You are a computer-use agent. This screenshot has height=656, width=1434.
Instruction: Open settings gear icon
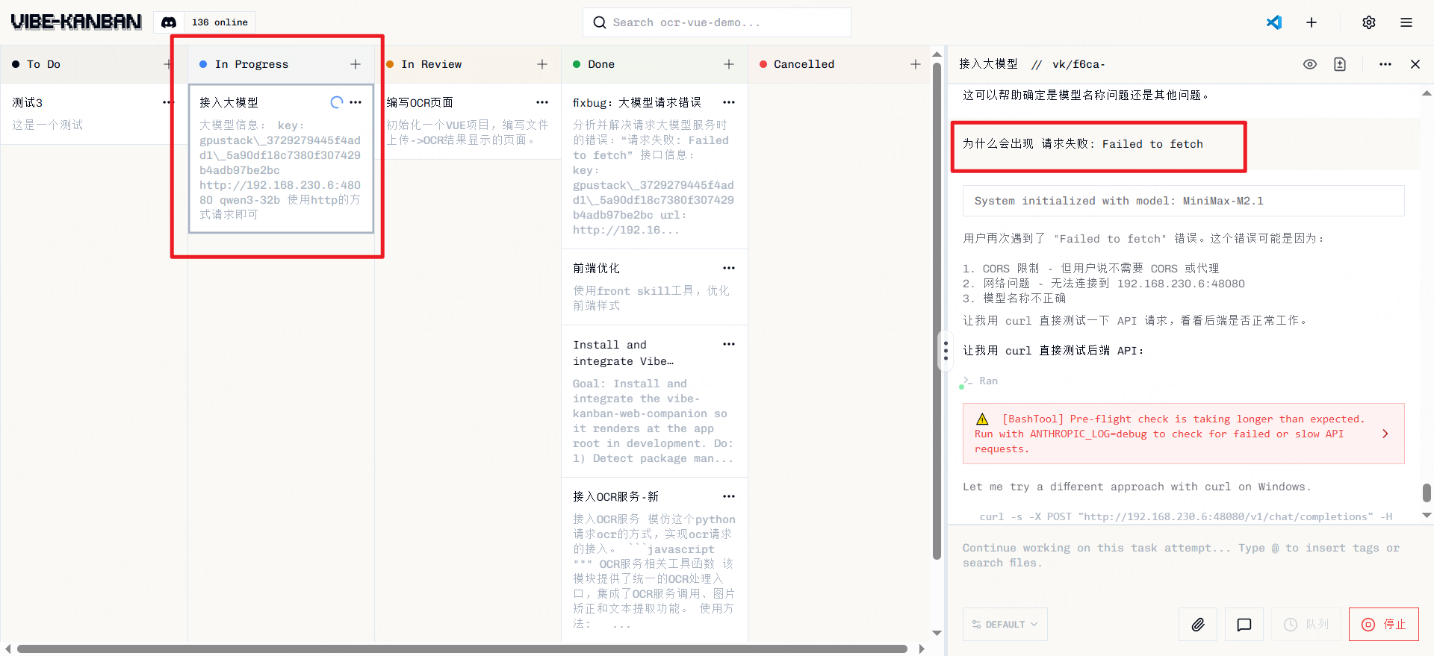(x=1369, y=22)
